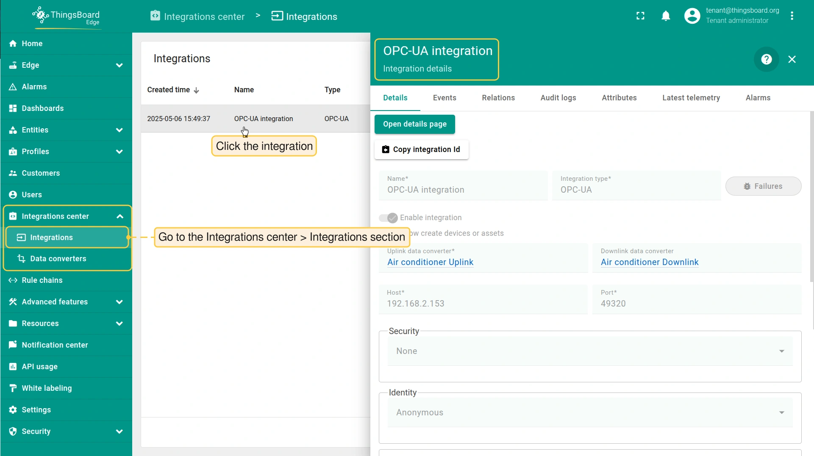Open the Security dropdown set to None
The height and width of the screenshot is (456, 814).
pos(589,351)
